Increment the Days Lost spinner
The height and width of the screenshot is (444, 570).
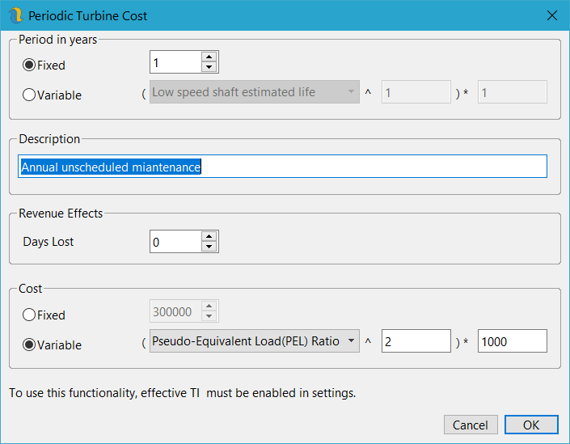[209, 237]
